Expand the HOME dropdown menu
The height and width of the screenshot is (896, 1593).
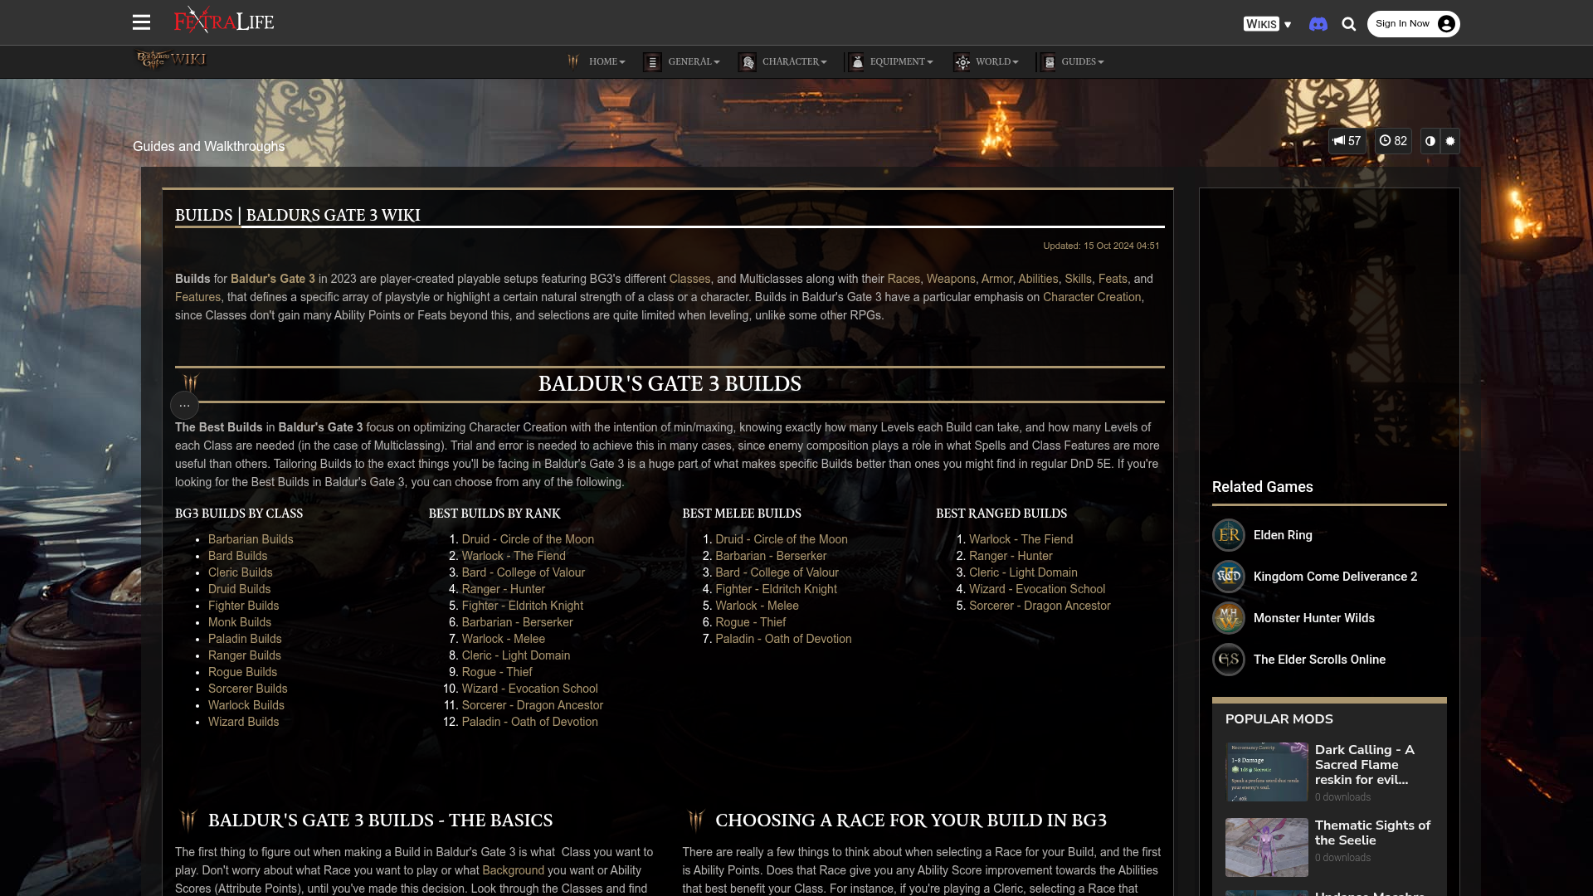click(607, 61)
